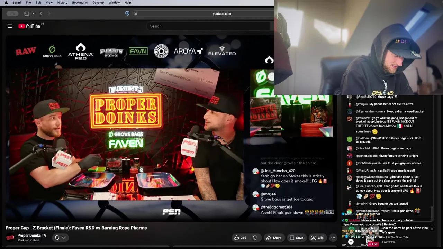The height and width of the screenshot is (249, 443).
Task: Share the video
Action: tap(273, 238)
